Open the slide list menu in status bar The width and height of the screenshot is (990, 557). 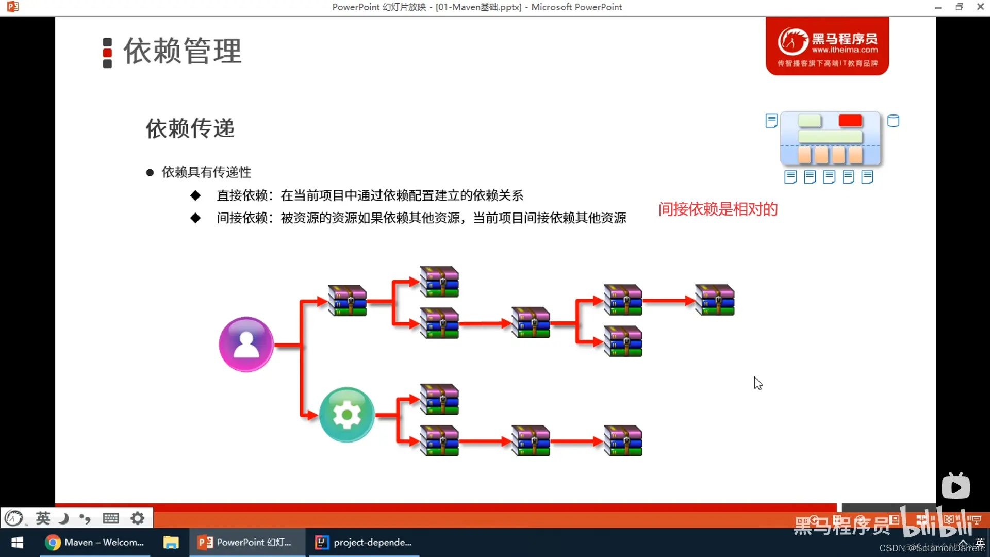coord(838,519)
